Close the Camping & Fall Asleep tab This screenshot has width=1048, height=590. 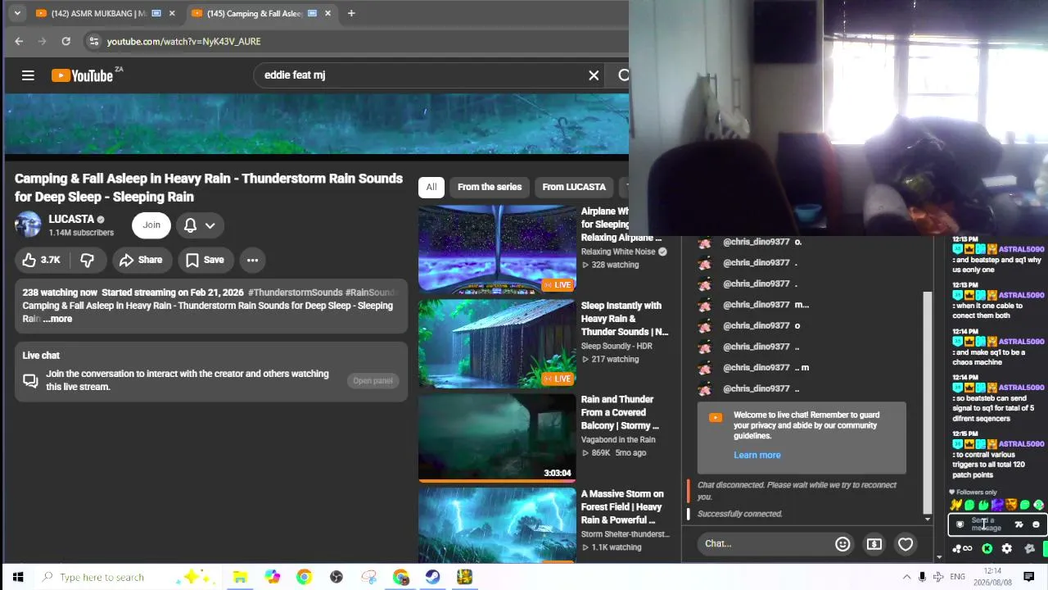[x=327, y=13]
